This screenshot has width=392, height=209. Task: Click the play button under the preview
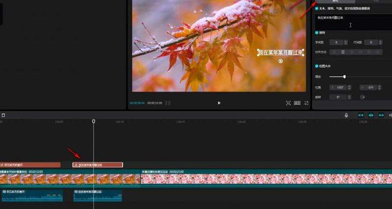(219, 103)
